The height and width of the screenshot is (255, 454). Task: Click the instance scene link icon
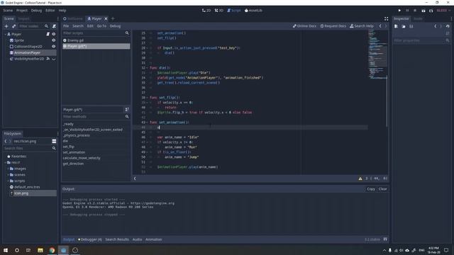pyautogui.click(x=13, y=26)
